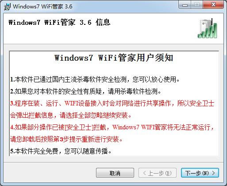
Task: Click the green WiFi signal bars logo
Action: pyautogui.click(x=208, y=28)
